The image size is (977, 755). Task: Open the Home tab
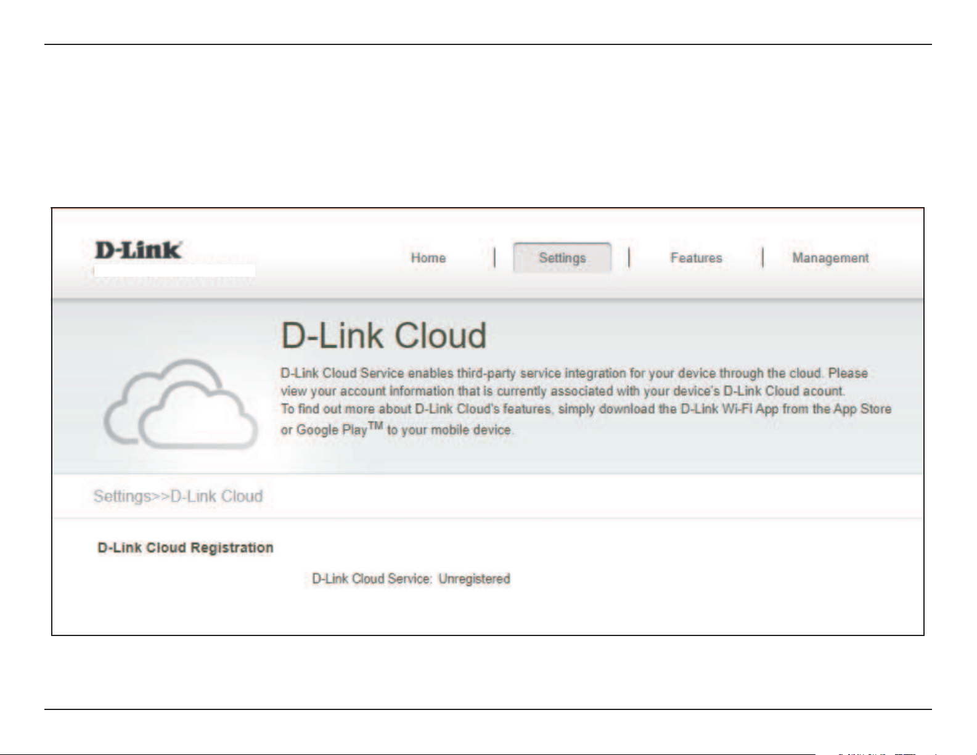428,258
